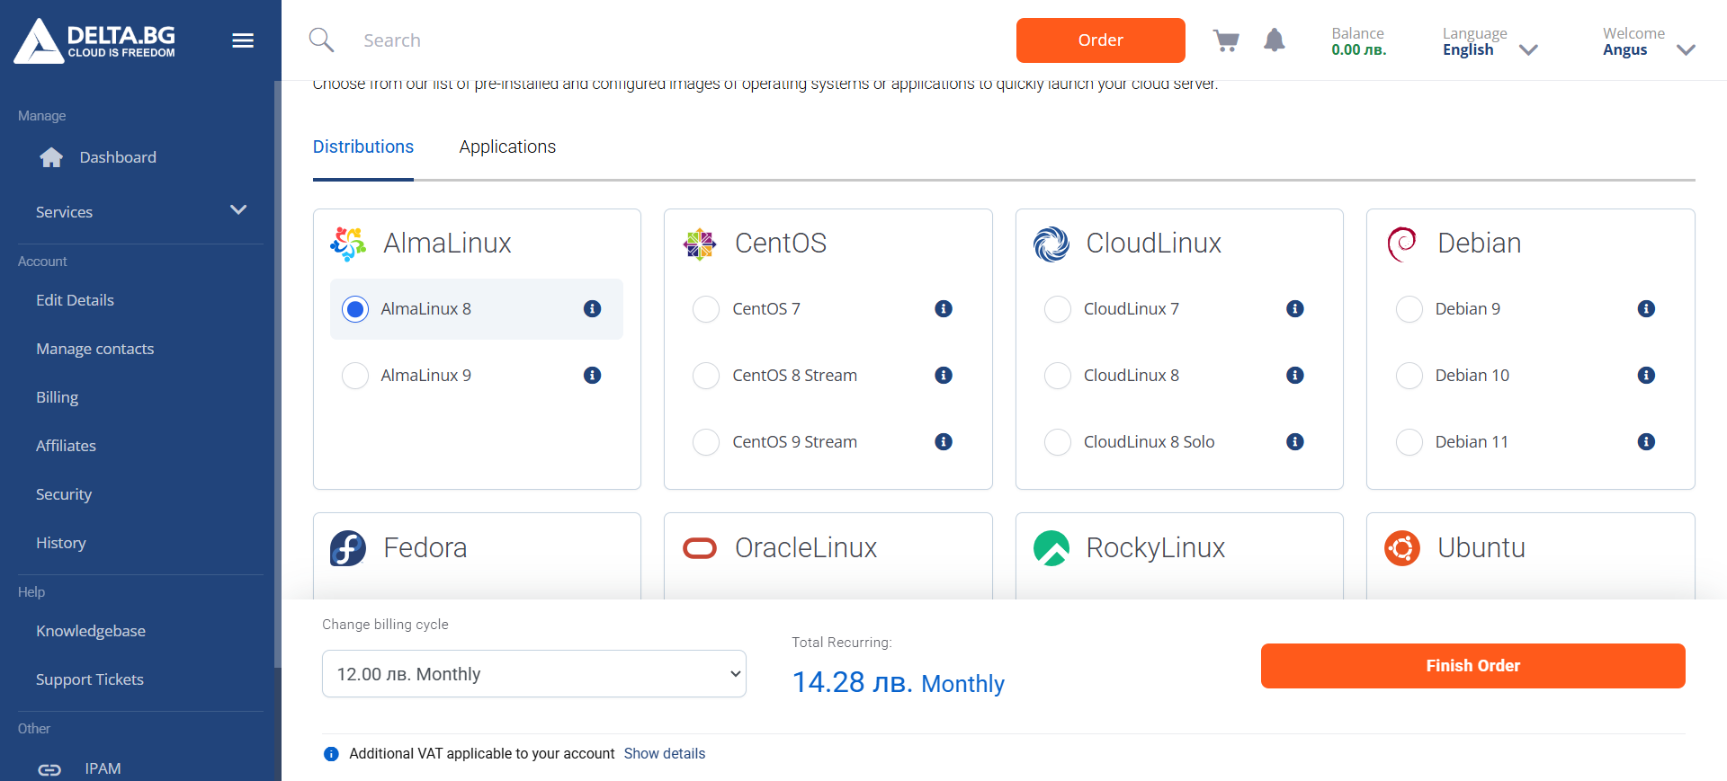The height and width of the screenshot is (781, 1727).
Task: Show info for Debian 9
Action: (x=1646, y=309)
